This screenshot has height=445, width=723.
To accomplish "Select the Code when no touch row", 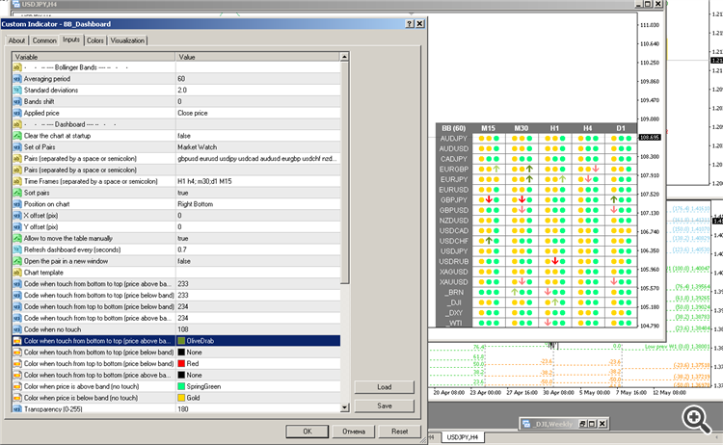I will [x=176, y=329].
